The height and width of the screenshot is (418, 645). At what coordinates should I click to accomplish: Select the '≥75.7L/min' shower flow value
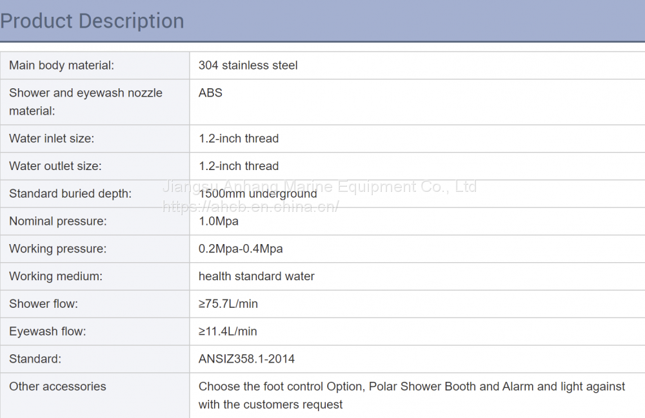click(x=228, y=304)
